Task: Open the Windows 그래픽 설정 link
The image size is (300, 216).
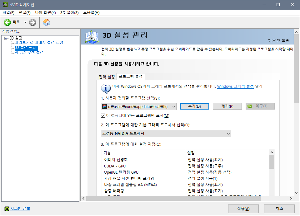Action: click(235, 86)
